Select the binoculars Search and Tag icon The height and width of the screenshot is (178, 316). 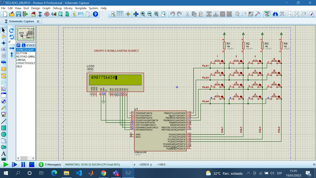point(275,14)
